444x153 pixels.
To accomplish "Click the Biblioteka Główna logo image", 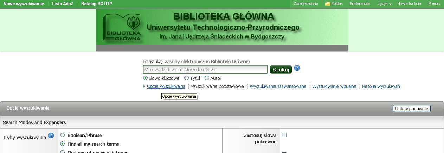I will pos(122,28).
